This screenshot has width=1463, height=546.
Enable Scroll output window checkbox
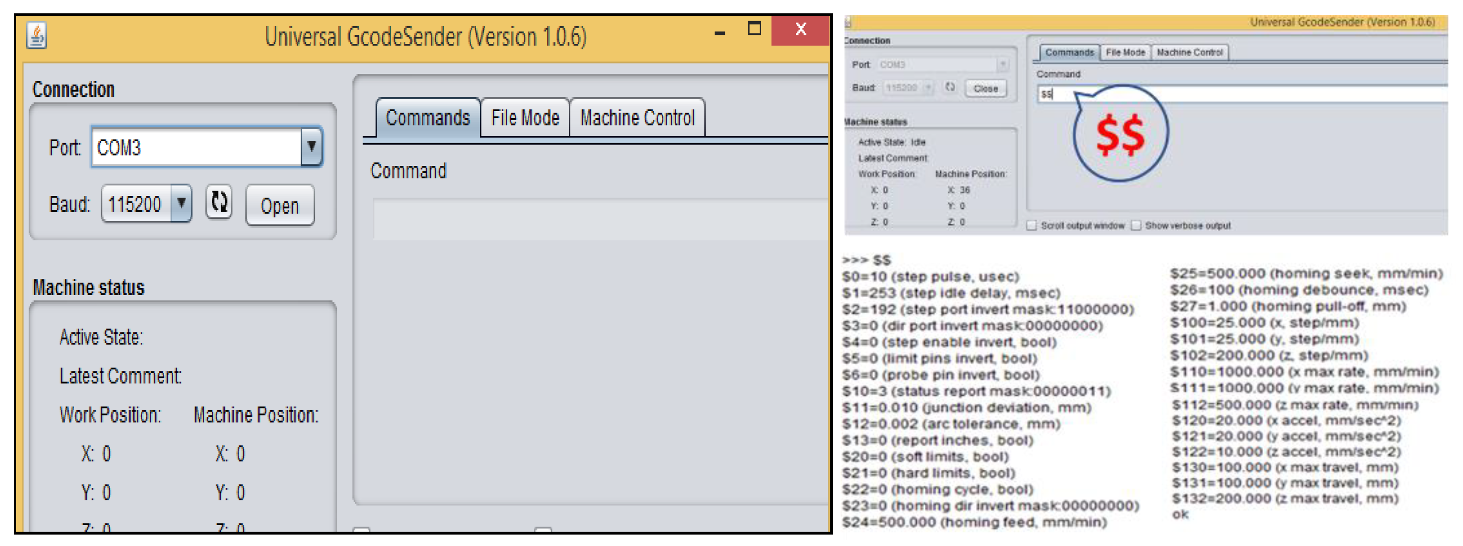1032,226
